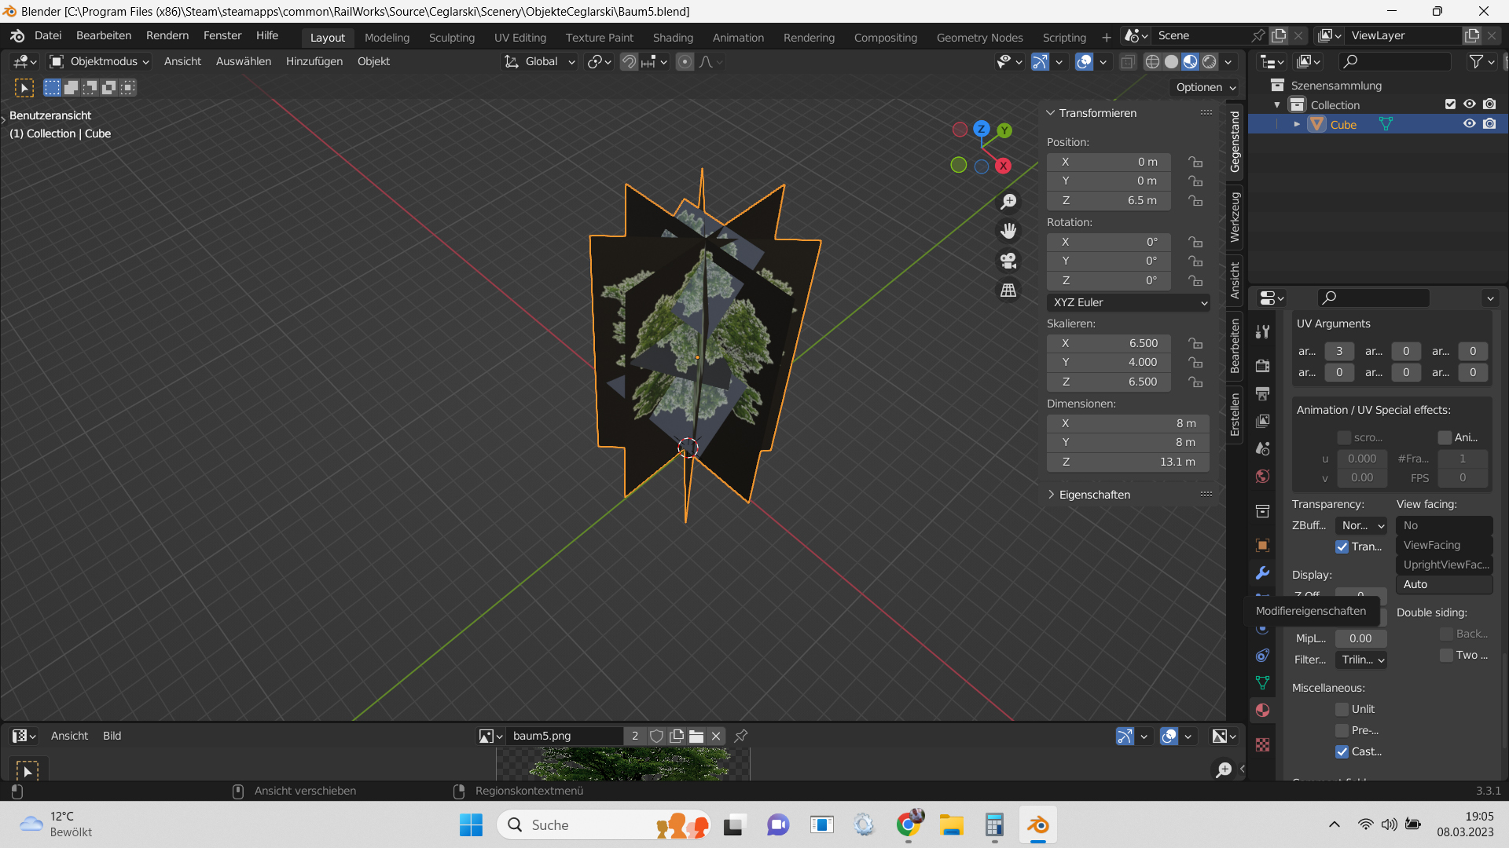
Task: Click the outliner search field
Action: [1395, 61]
